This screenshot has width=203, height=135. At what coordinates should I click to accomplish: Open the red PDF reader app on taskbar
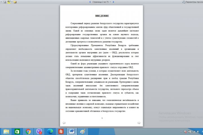tap(61, 132)
